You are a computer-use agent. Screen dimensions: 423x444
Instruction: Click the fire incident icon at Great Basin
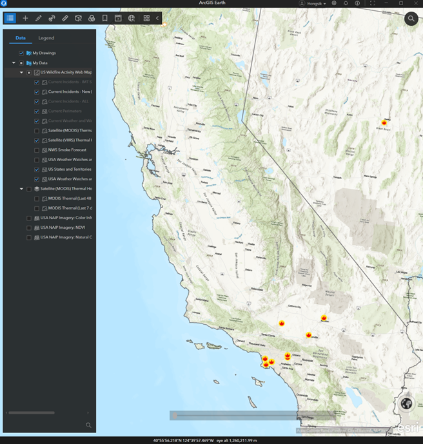384,122
